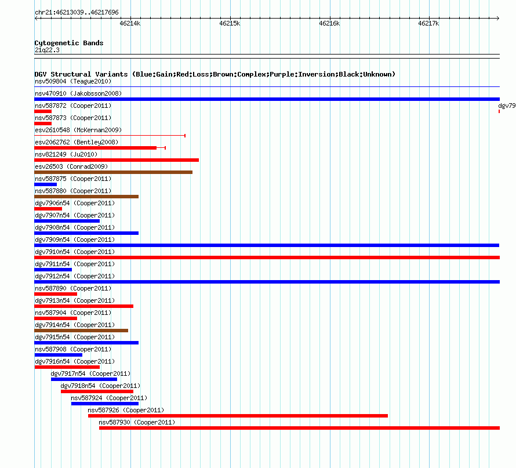Click dgv7917n54 (Cooper2011) label
This screenshot has height=468, width=516.
(x=90, y=373)
